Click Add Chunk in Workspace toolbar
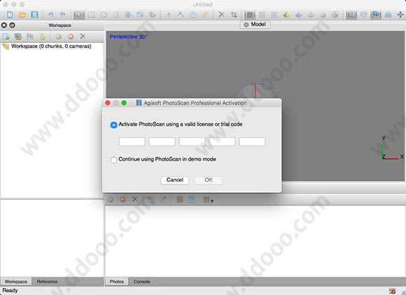406x295 pixels. [6, 36]
